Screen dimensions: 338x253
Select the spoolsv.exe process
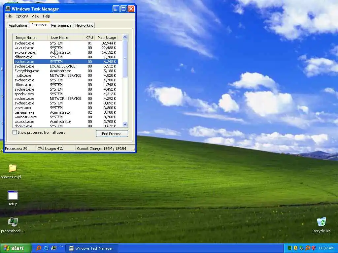[x=66, y=94]
